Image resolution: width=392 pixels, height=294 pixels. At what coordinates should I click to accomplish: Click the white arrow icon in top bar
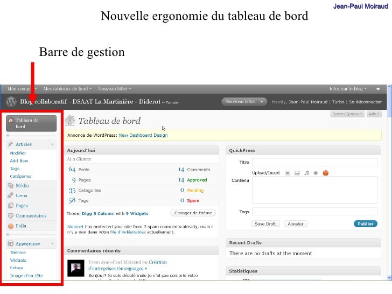378,89
